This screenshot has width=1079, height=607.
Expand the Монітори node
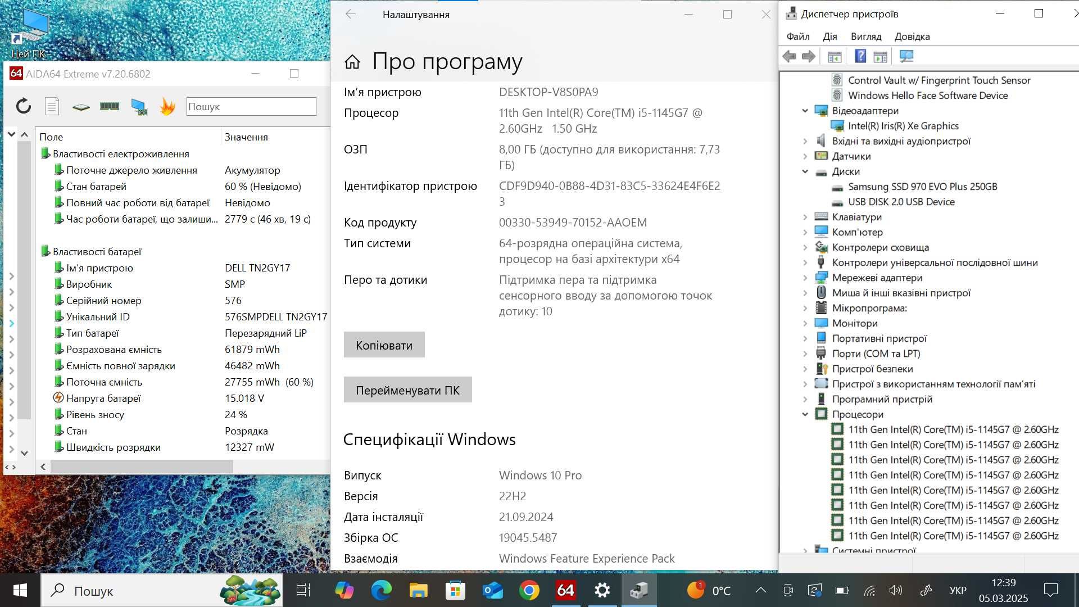(x=805, y=323)
